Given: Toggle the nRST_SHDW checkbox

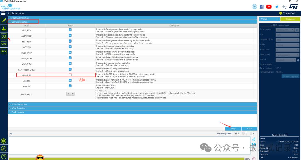Looking at the screenshot, I should [x=70, y=41].
